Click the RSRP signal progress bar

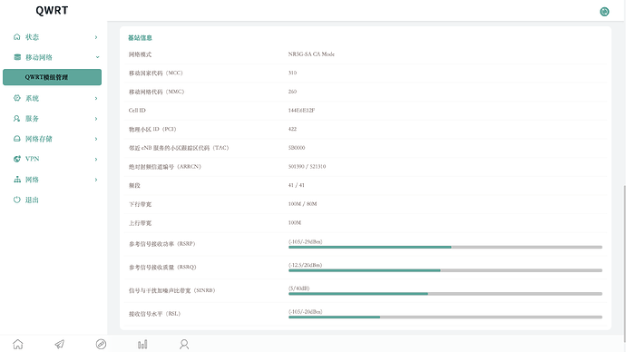tap(445, 247)
